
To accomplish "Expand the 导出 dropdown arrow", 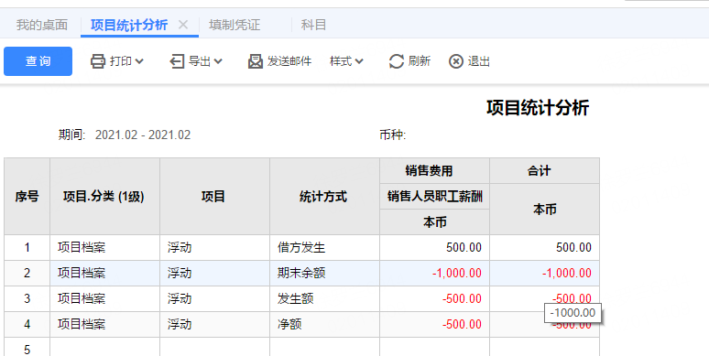I will click(x=218, y=61).
